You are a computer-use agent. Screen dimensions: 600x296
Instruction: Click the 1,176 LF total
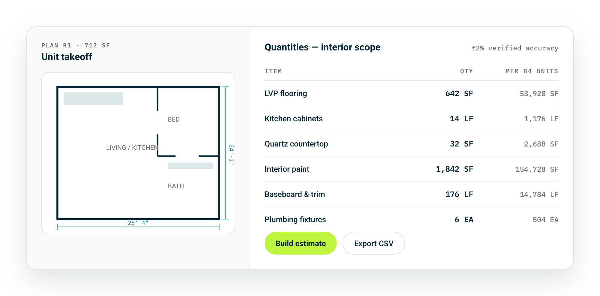(x=541, y=119)
